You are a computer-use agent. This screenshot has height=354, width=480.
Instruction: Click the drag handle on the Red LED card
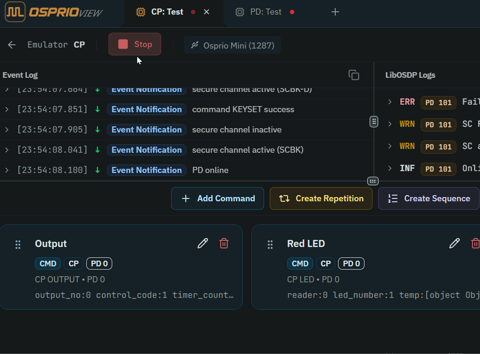[270, 245]
